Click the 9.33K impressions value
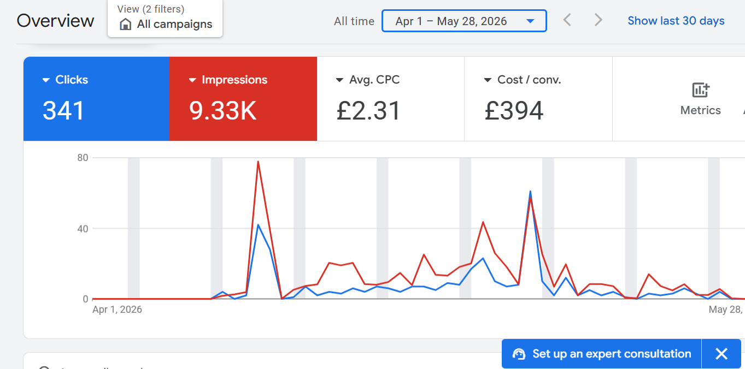Image resolution: width=745 pixels, height=369 pixels. point(222,111)
